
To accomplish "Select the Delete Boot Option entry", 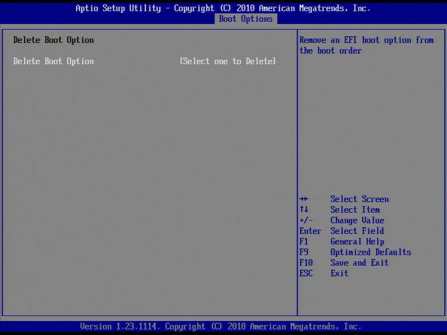I will pyautogui.click(x=53, y=61).
